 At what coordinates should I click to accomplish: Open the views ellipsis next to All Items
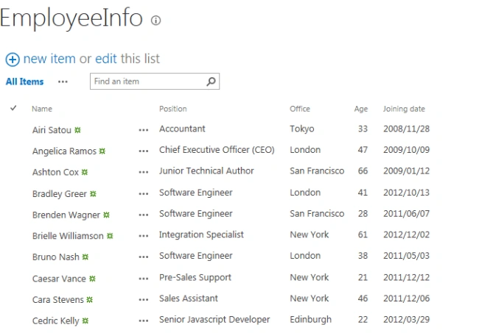[63, 82]
